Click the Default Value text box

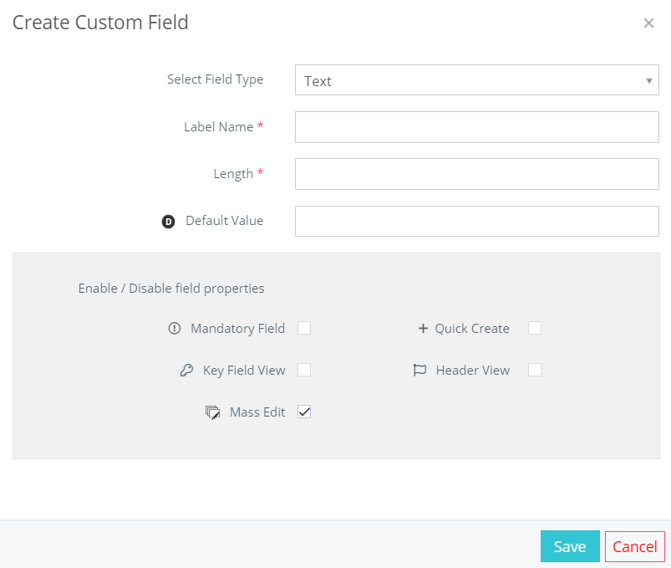pyautogui.click(x=476, y=221)
